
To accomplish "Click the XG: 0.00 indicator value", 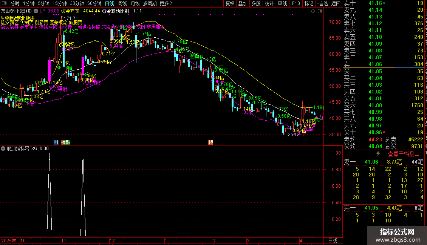I will [x=40, y=149].
